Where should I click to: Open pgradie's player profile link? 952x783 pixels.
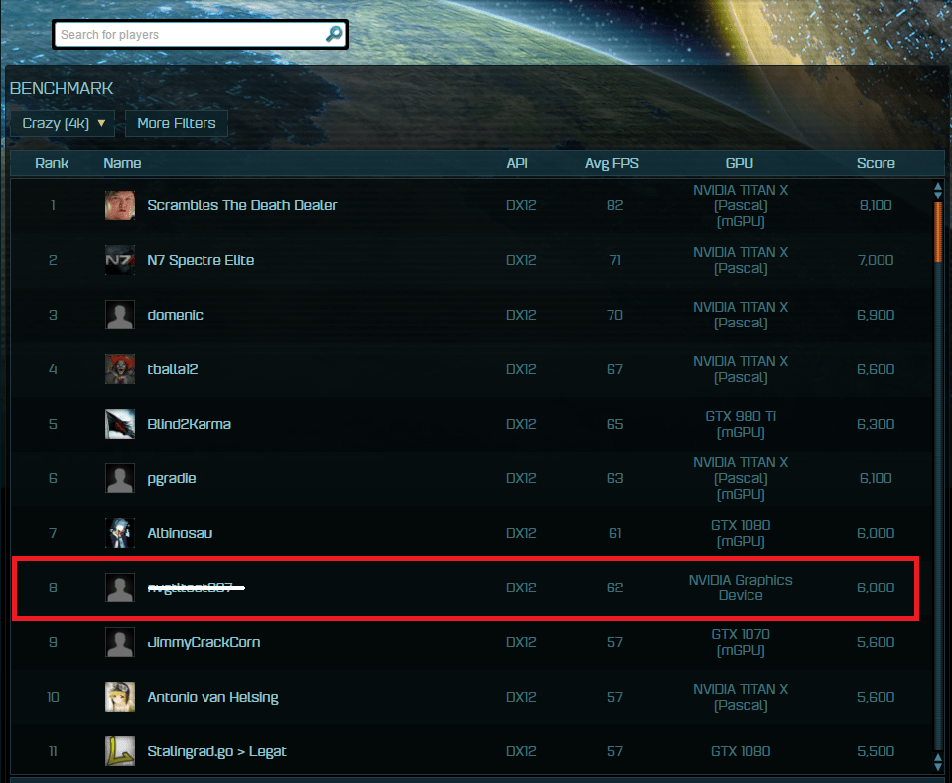pos(171,479)
